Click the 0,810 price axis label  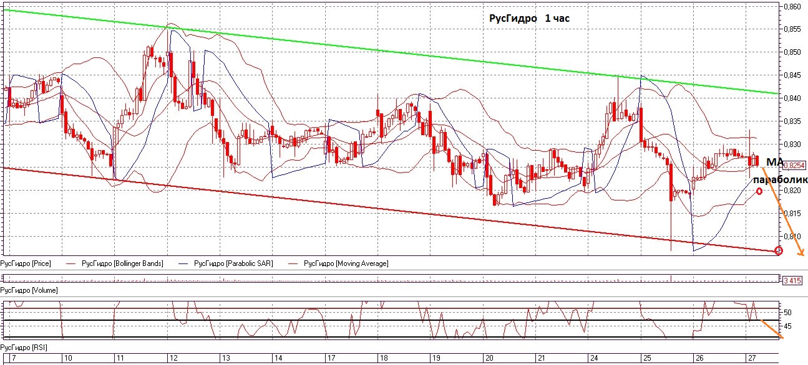[x=792, y=236]
